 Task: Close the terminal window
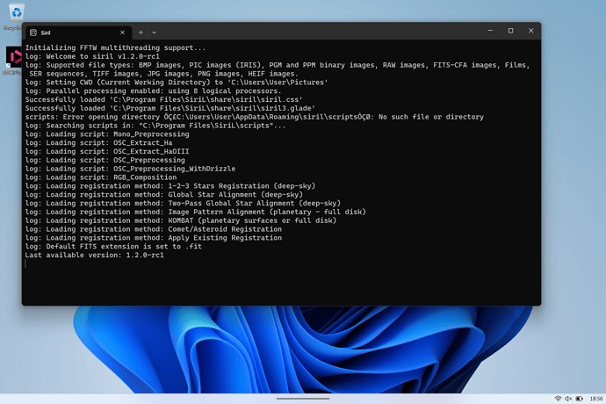[x=531, y=31]
